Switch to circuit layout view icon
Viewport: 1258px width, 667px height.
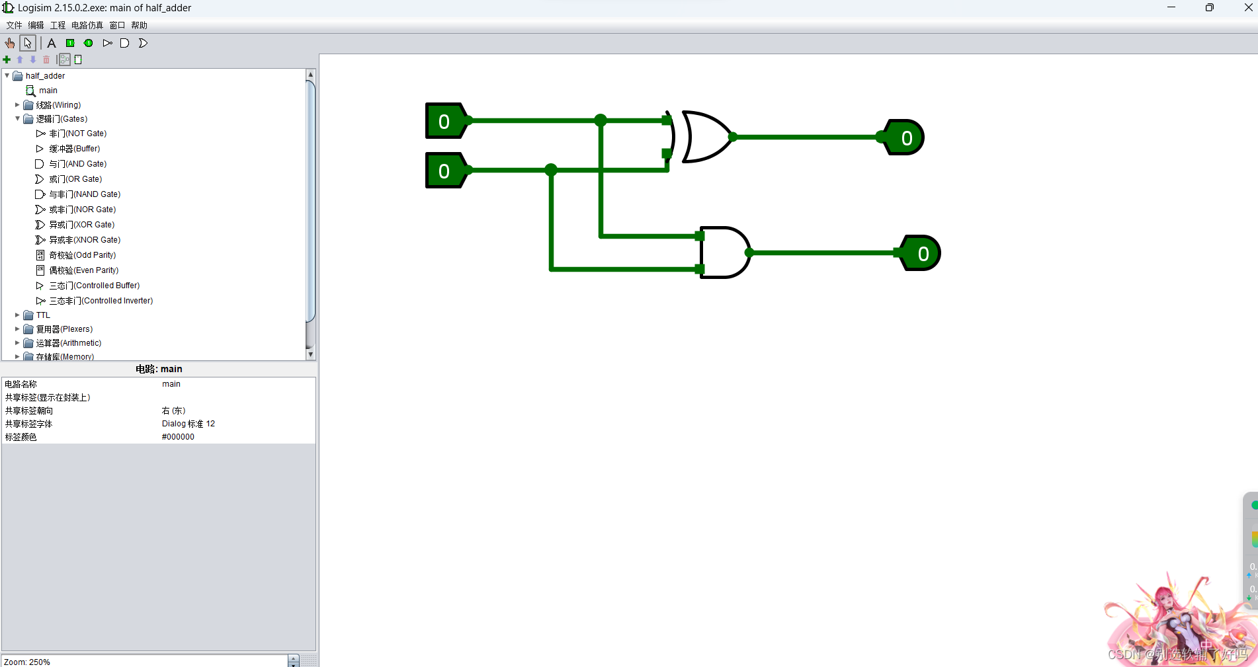pyautogui.click(x=64, y=59)
